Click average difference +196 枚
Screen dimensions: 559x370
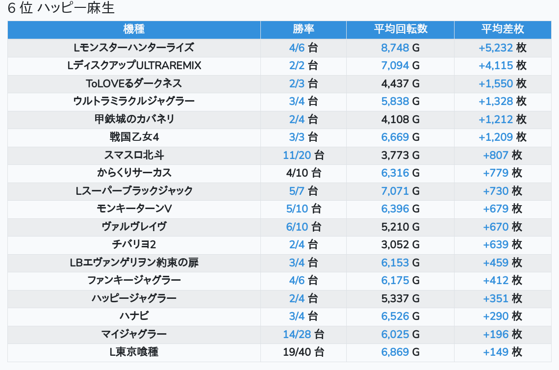click(x=503, y=334)
